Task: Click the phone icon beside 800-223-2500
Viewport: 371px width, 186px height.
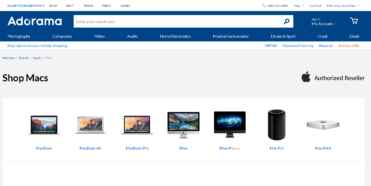Action: [x=264, y=6]
